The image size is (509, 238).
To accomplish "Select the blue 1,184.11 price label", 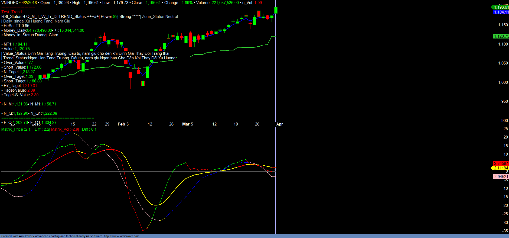I will [x=501, y=12].
